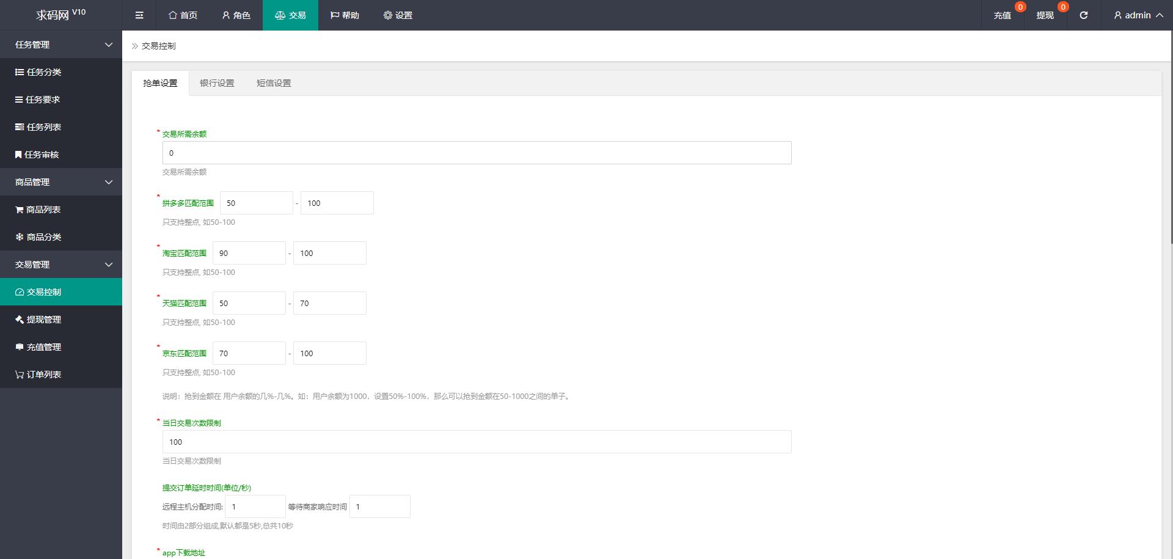Open 订单列表 in the sidebar
The width and height of the screenshot is (1173, 559).
(x=61, y=374)
